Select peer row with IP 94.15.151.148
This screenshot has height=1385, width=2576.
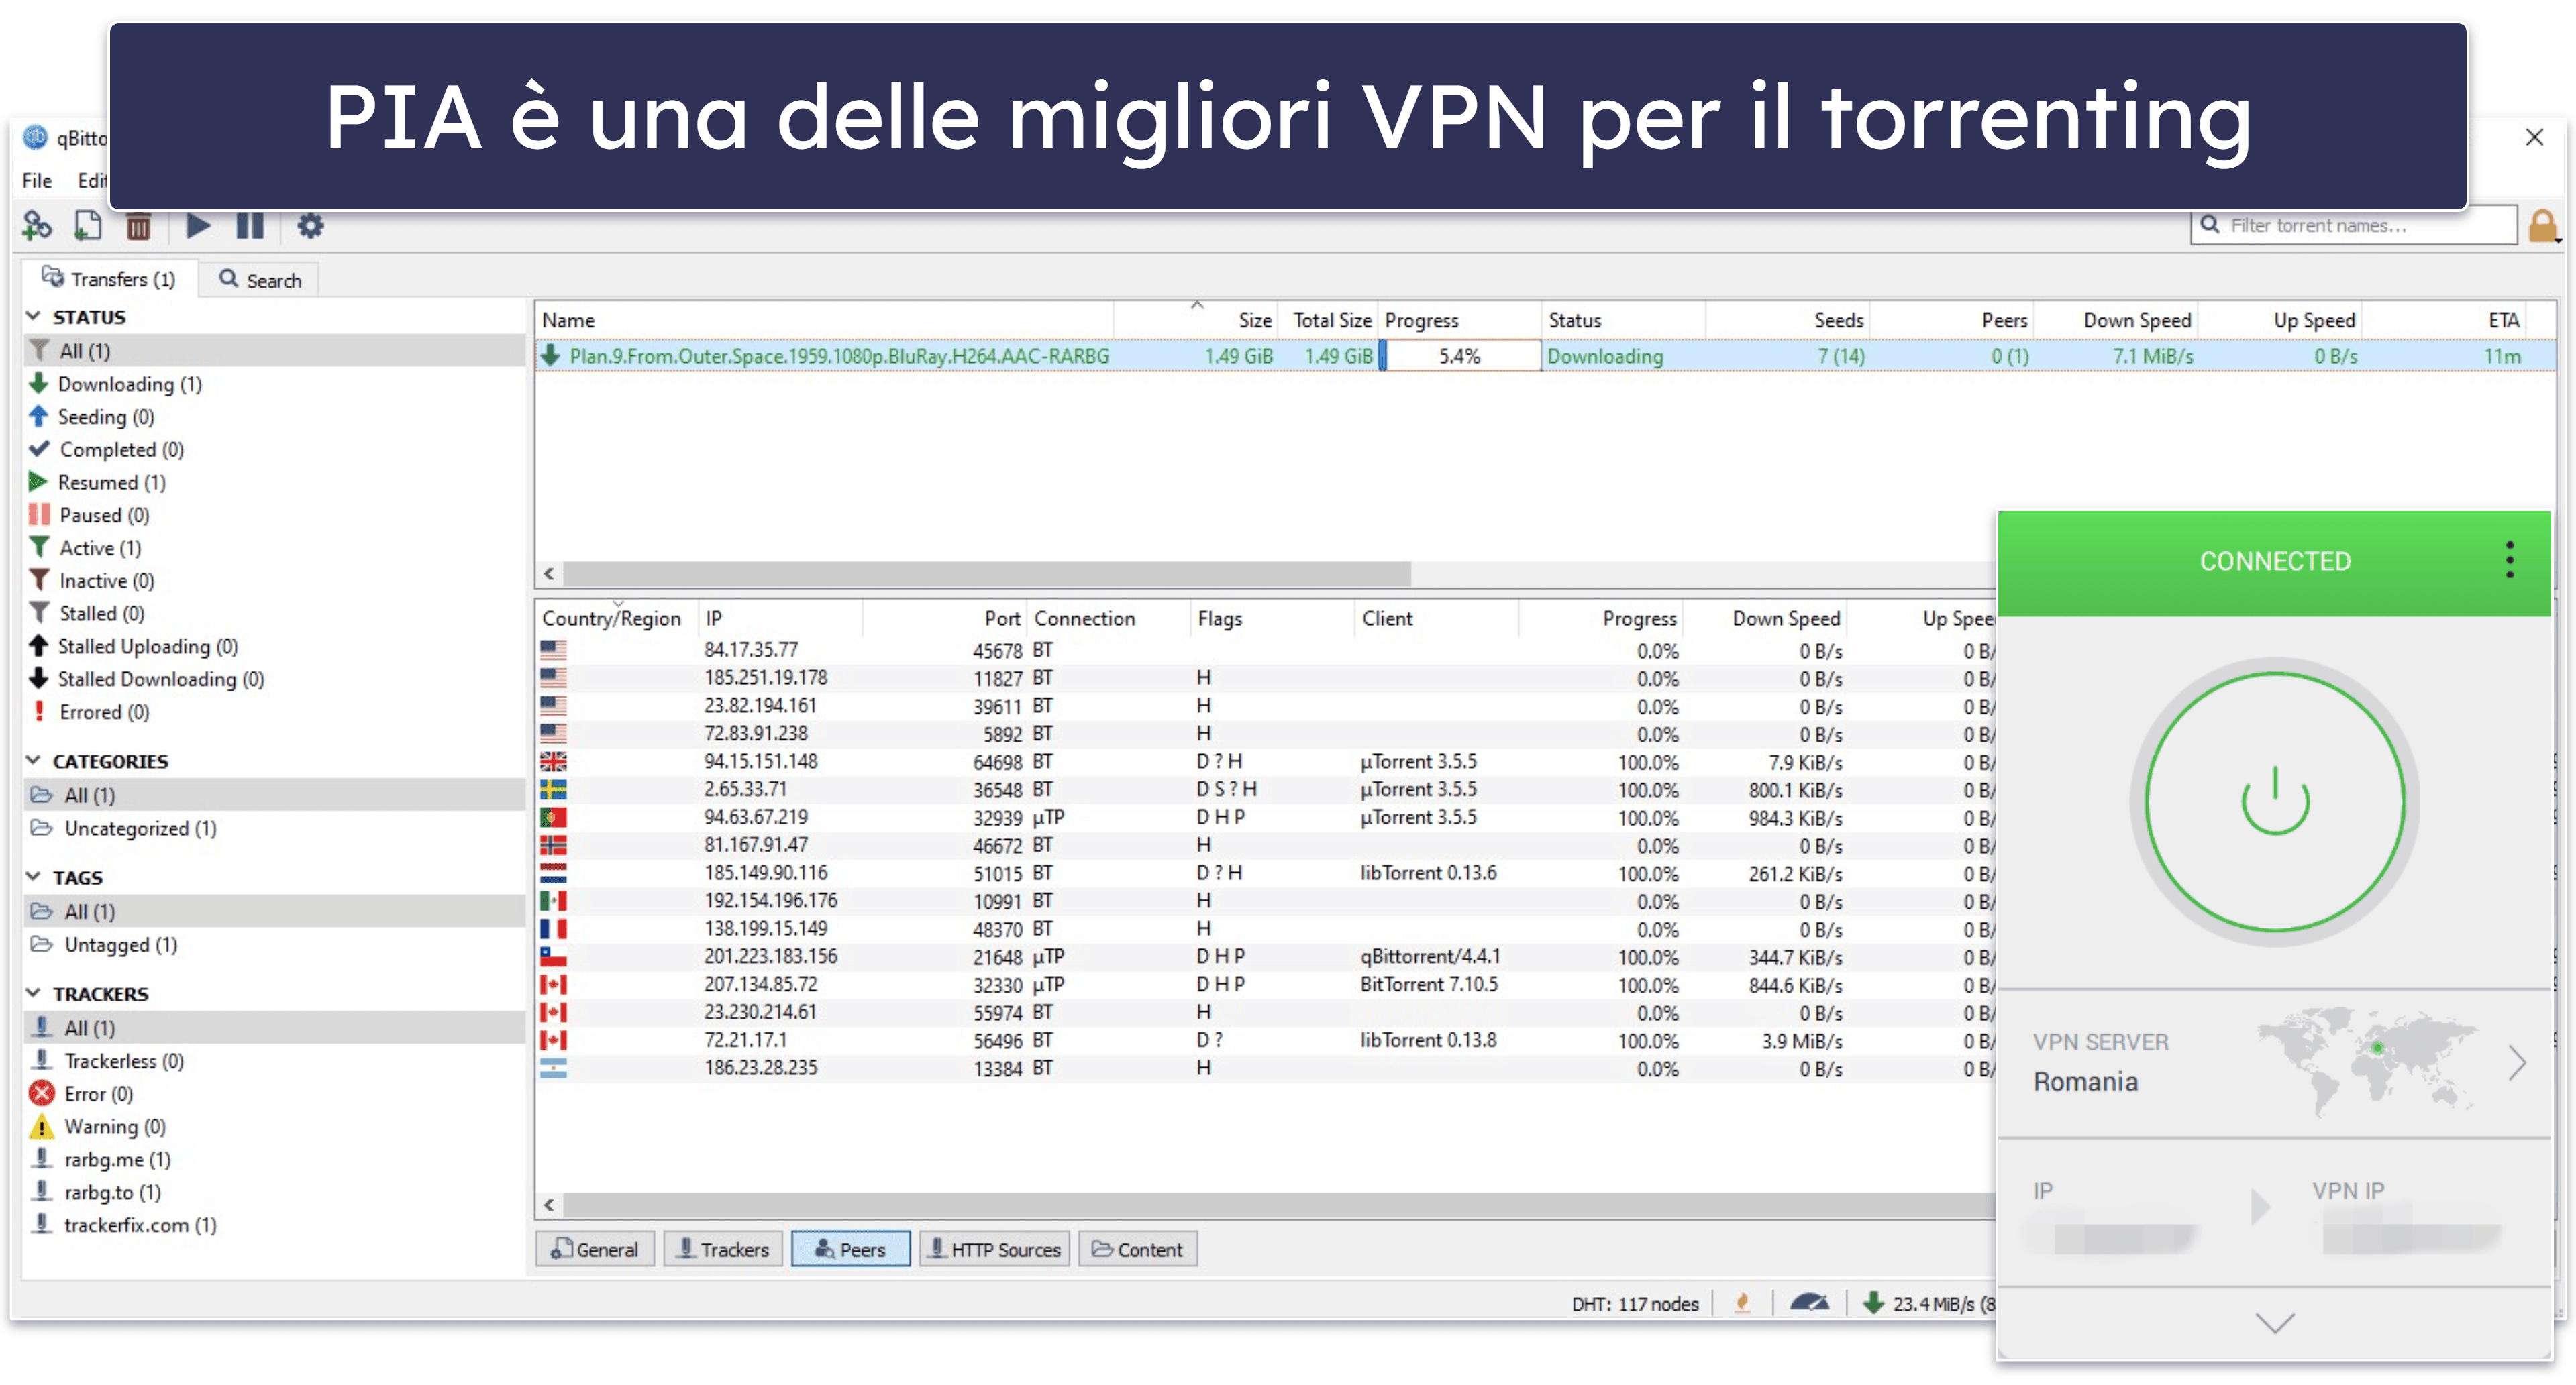[x=1265, y=761]
